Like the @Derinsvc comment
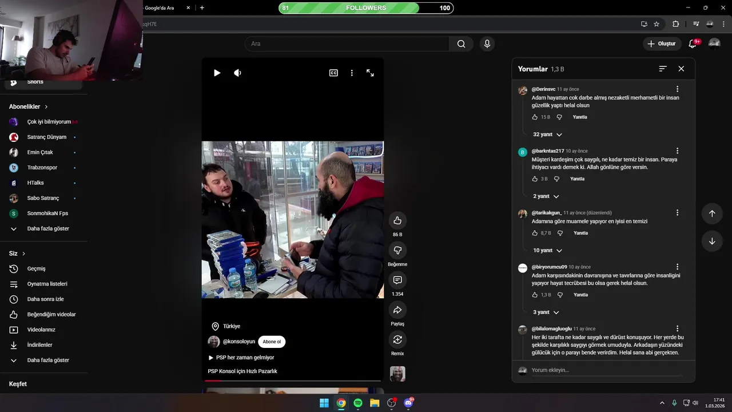732x412 pixels. coord(535,117)
